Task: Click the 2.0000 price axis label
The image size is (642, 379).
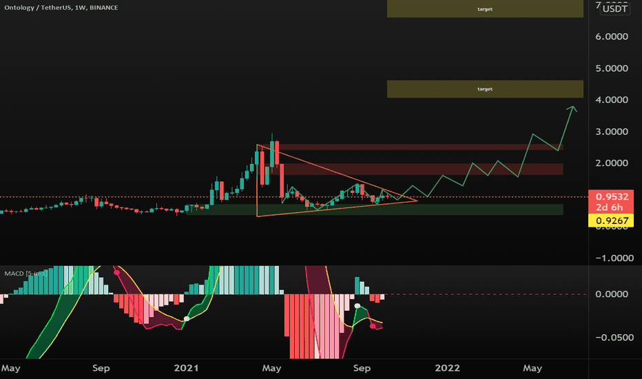Action: (611, 163)
